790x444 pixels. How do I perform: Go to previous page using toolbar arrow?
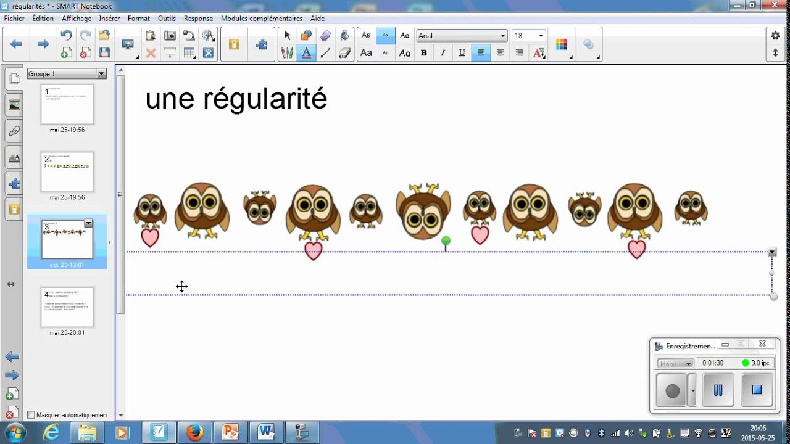click(17, 44)
